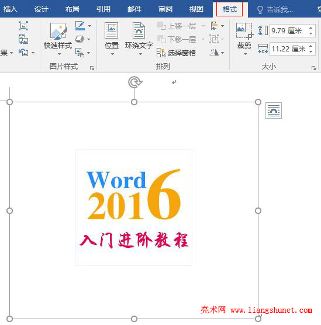Switch to the 布局 tab
The width and height of the screenshot is (321, 325).
72,9
